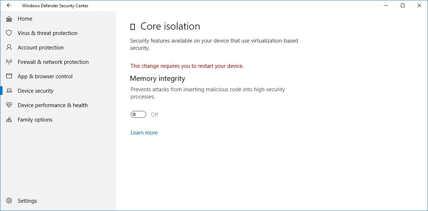Go to the Home section
The width and height of the screenshot is (428, 211).
coord(25,19)
